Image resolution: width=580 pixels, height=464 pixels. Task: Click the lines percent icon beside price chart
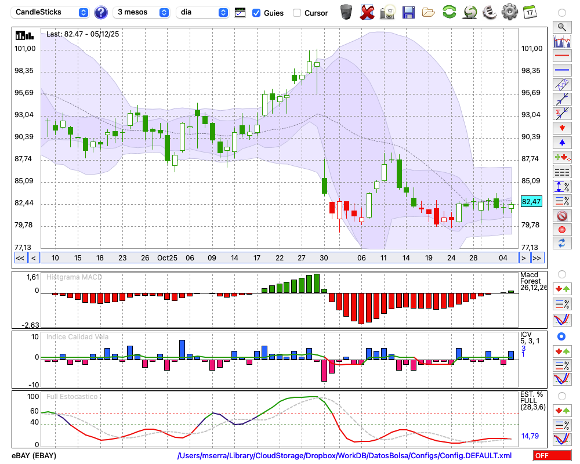point(562,201)
